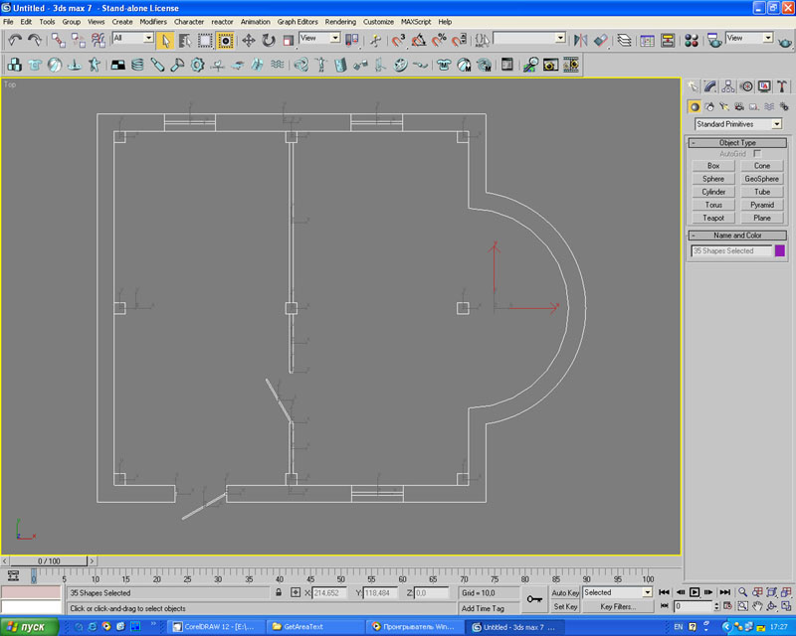Screen dimensions: 796x636
Task: Toggle Set Key mode
Action: 565,606
